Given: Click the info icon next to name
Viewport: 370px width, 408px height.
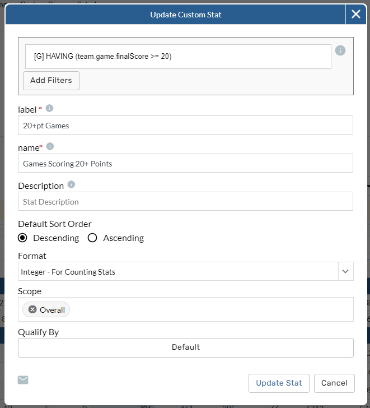Looking at the screenshot, I should 50,146.
